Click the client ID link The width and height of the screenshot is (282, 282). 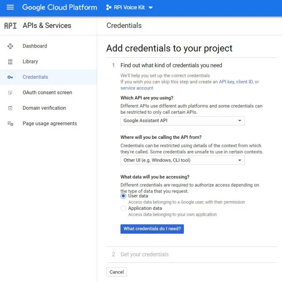[x=244, y=82]
